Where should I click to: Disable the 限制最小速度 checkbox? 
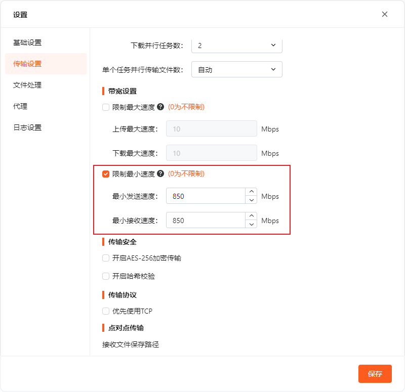[105, 173]
